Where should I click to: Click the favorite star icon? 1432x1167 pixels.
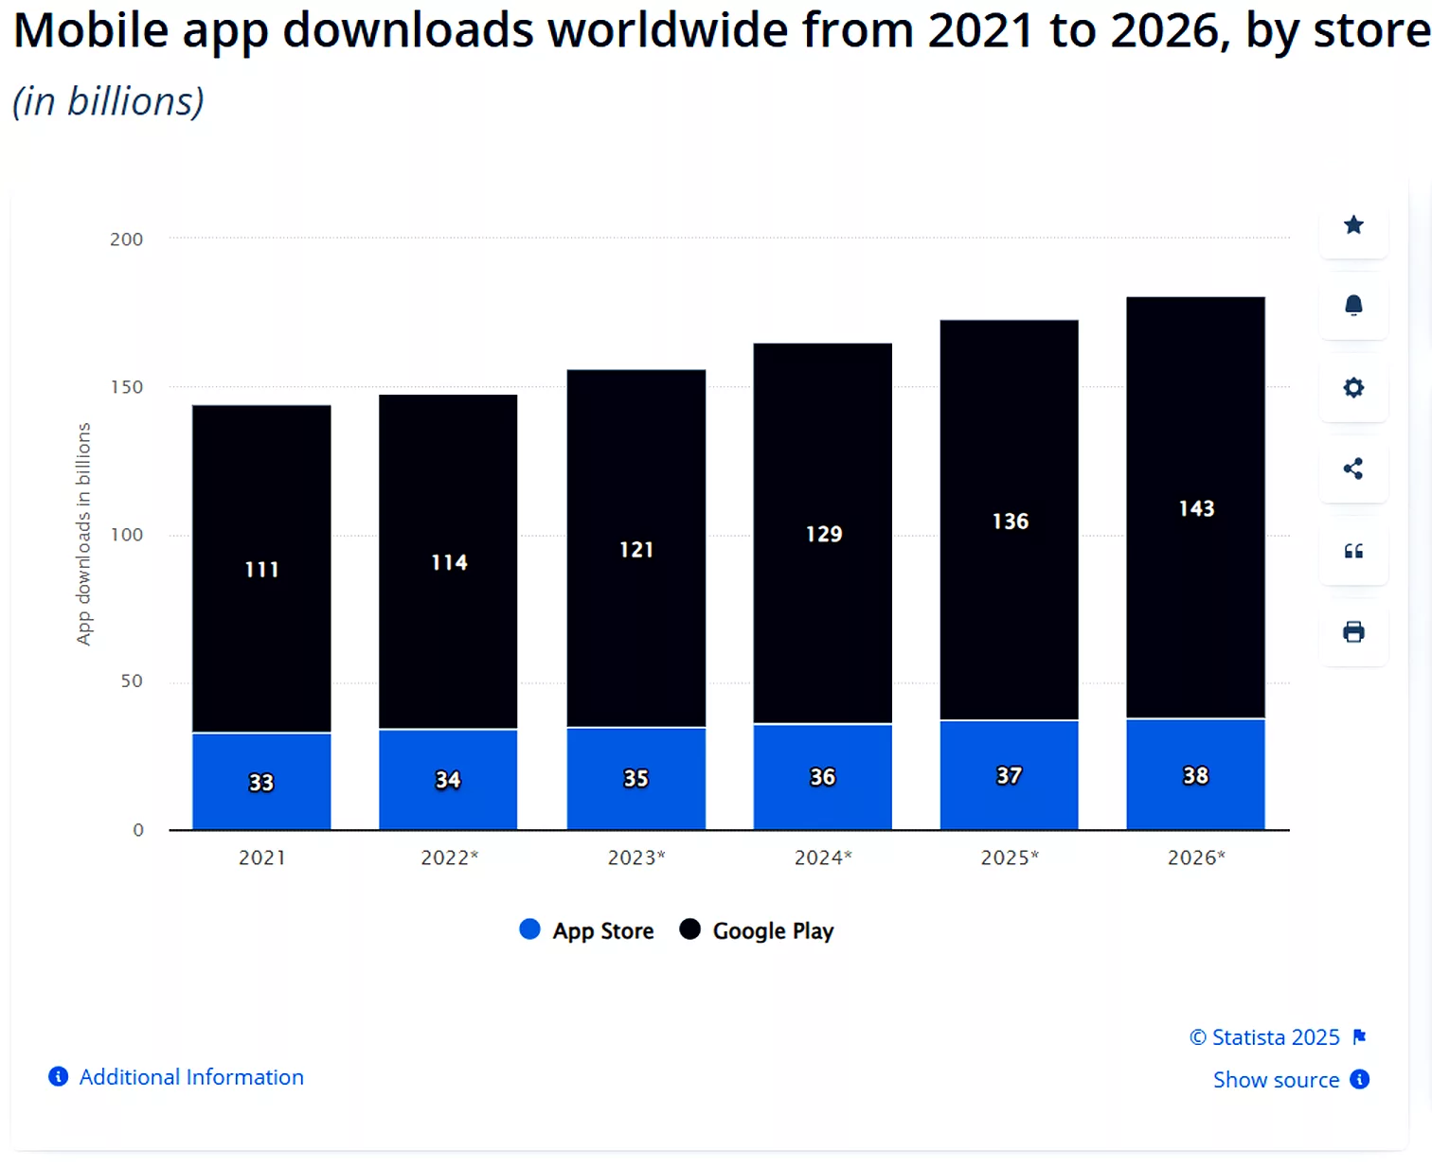(1353, 225)
